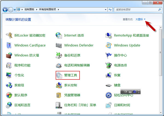164x116 pixels.
Task: Open the 程序和功能 icon
Action: click(9, 65)
